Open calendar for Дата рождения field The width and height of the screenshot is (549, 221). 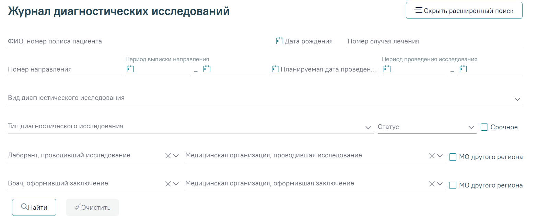pos(280,41)
